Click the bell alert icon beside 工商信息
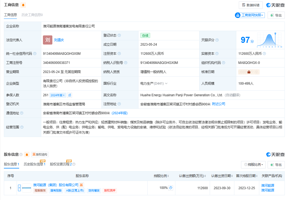 pos(23,5)
